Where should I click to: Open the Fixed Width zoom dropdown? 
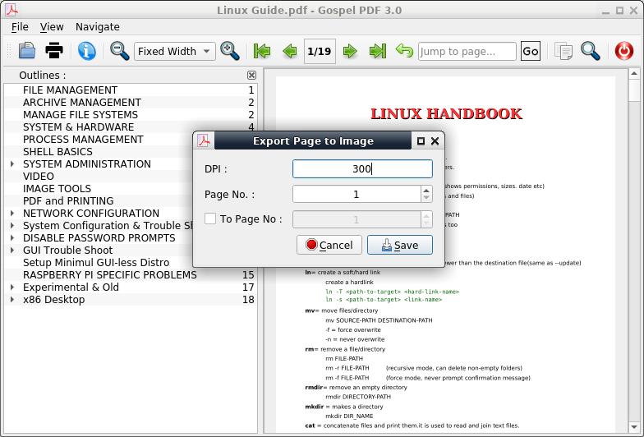click(x=175, y=51)
